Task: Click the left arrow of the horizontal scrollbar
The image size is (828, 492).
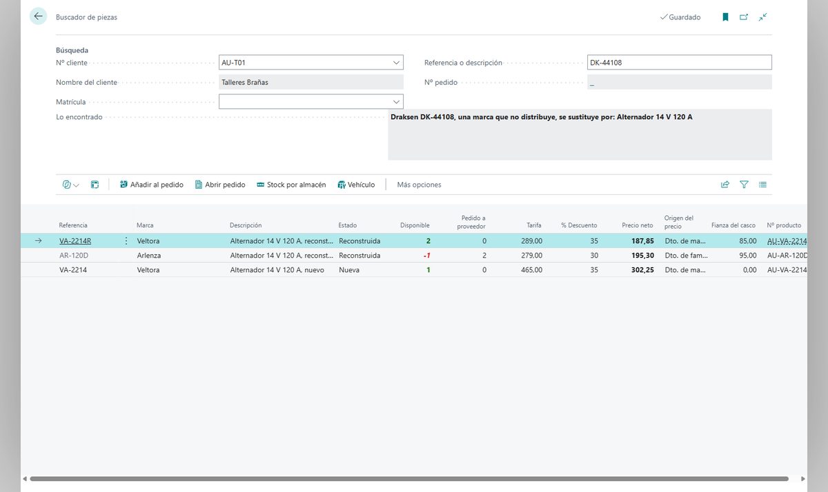Action: click(x=25, y=479)
